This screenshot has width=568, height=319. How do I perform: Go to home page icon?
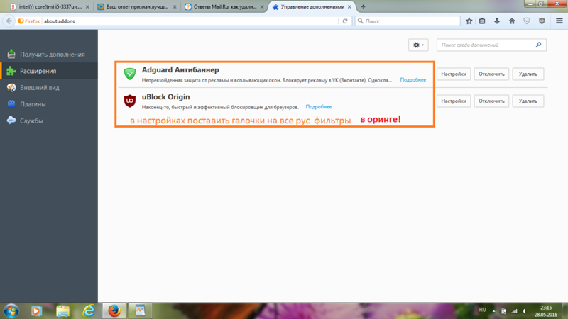(x=512, y=21)
